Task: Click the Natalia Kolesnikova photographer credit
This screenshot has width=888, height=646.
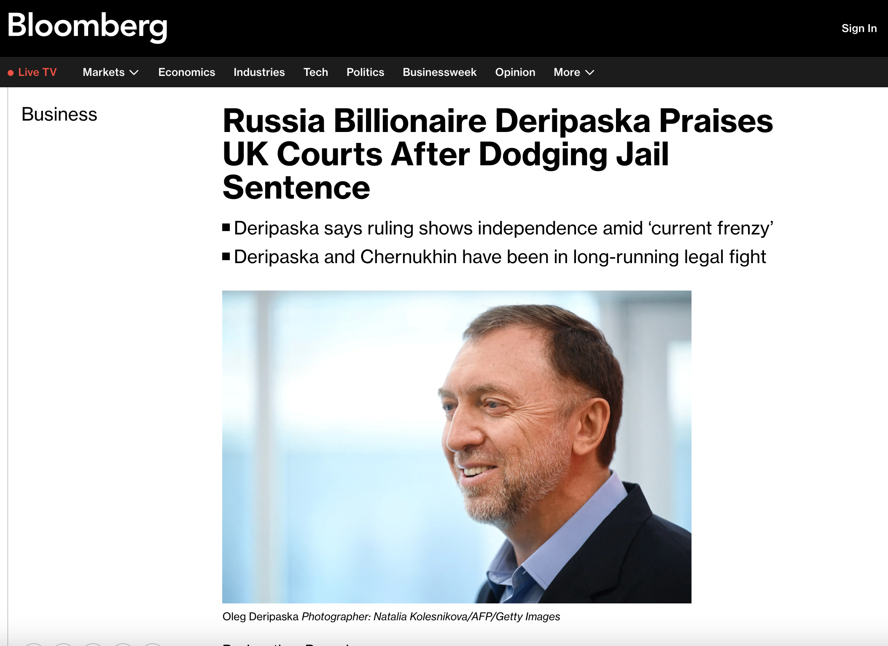Action: click(x=431, y=616)
